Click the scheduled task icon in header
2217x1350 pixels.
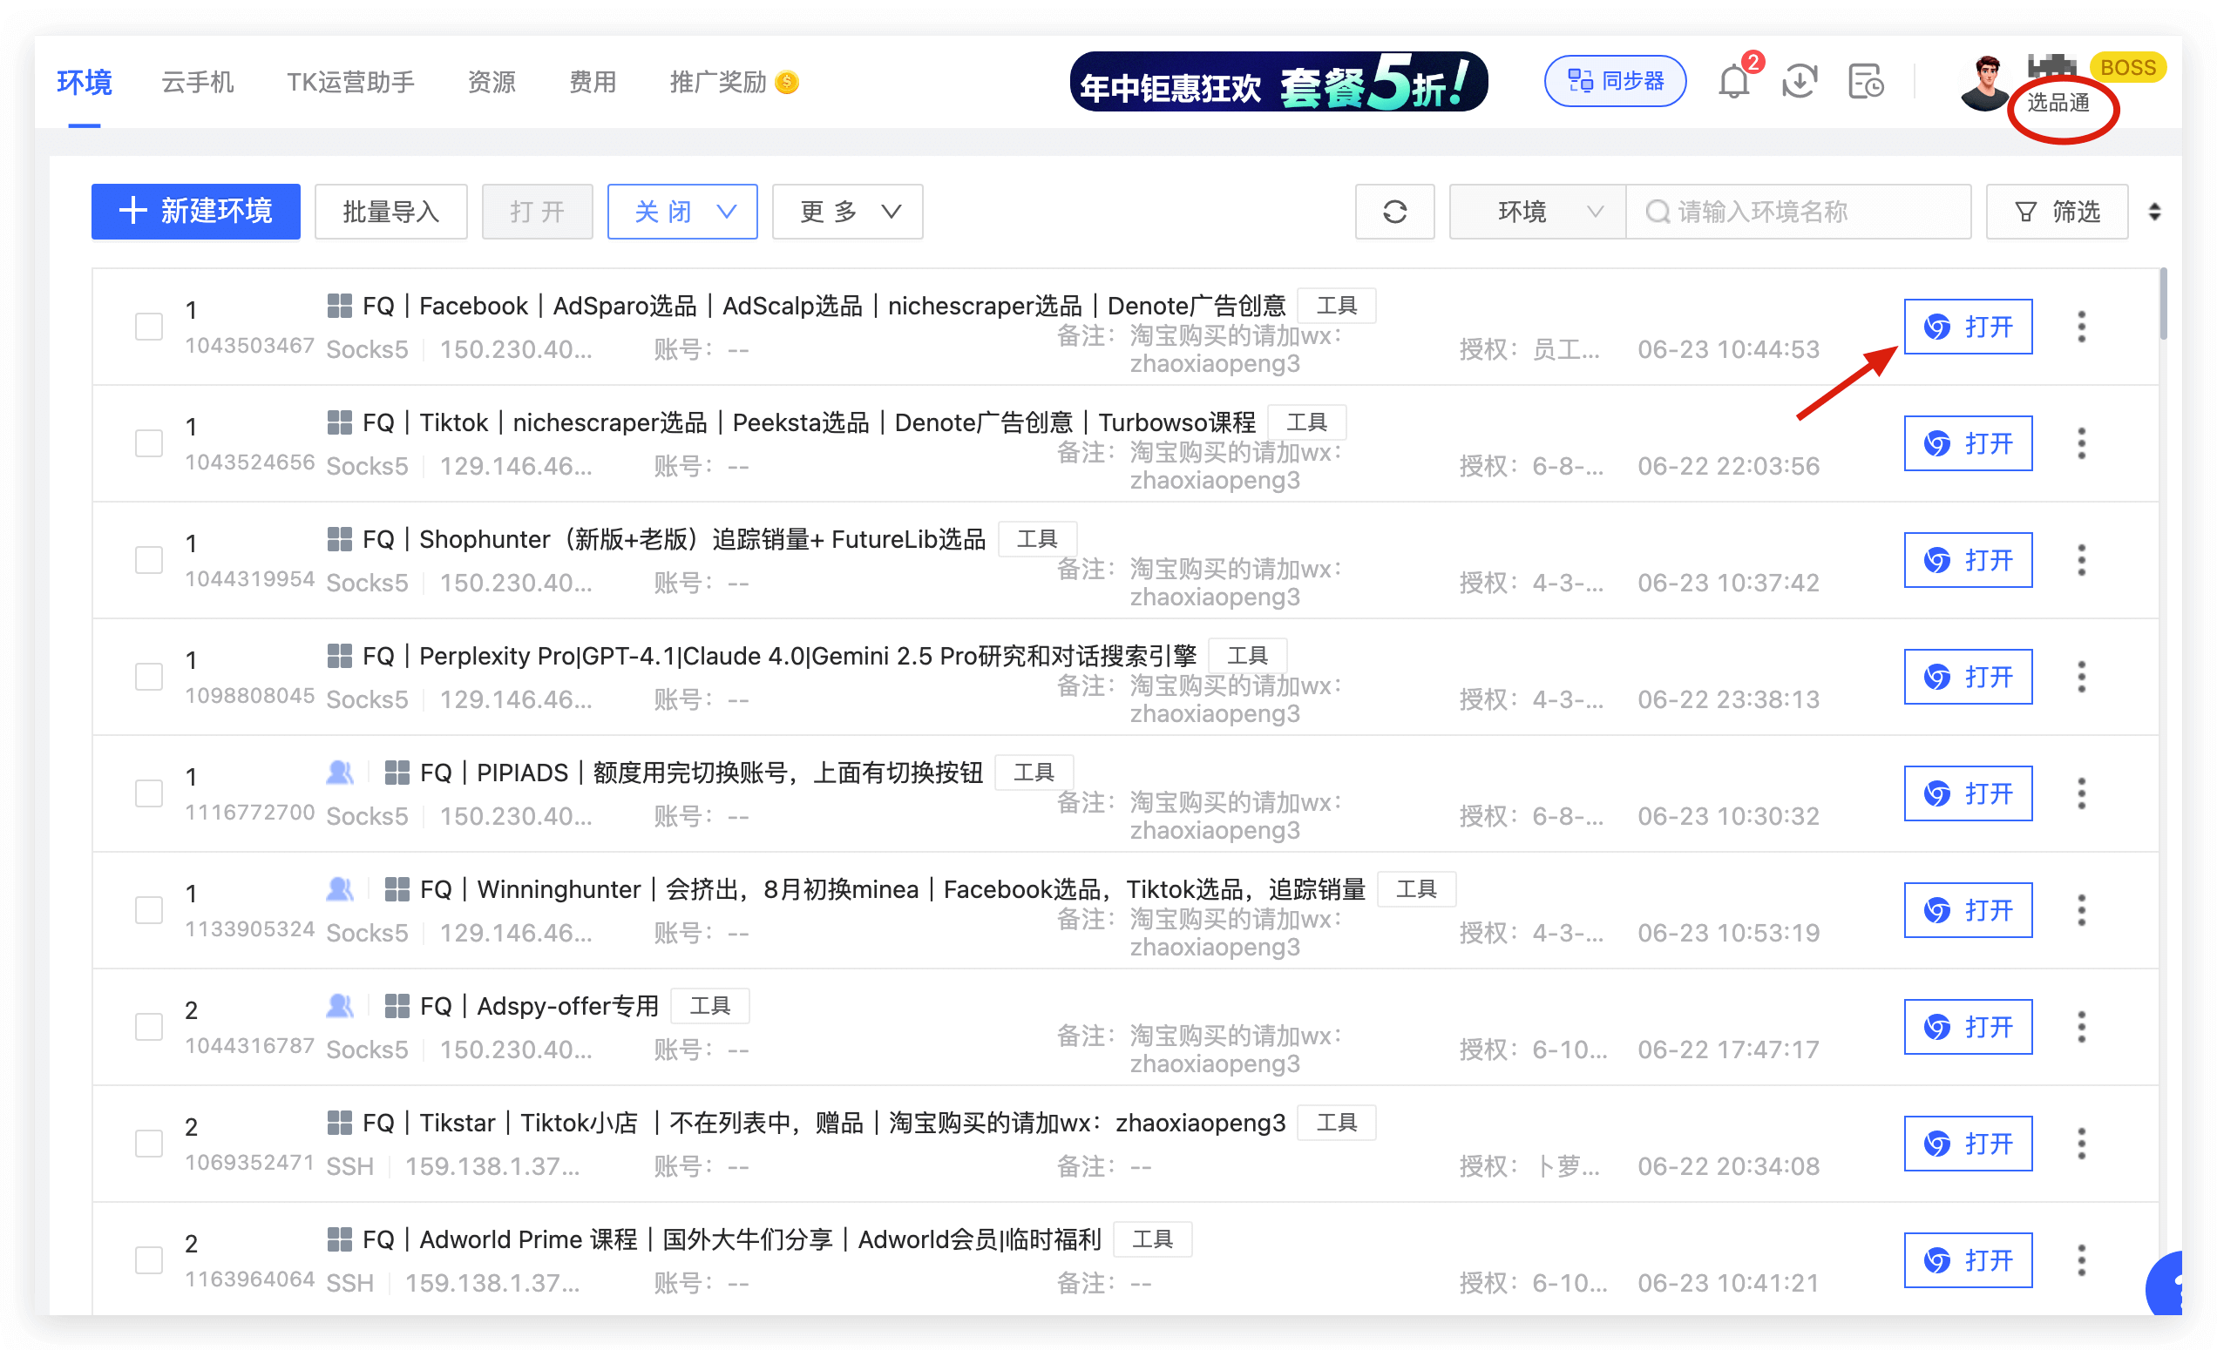click(1866, 82)
